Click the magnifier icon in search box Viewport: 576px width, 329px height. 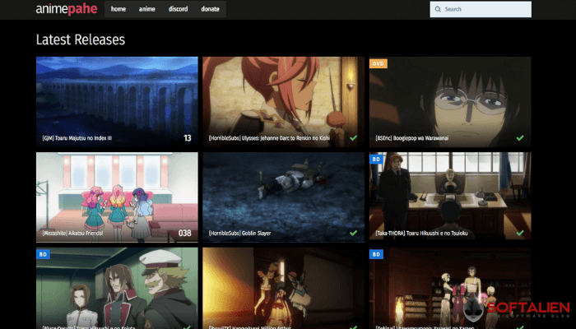coord(438,9)
